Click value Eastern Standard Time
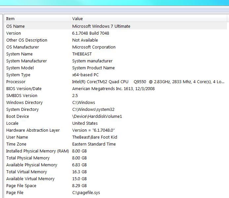 point(94,144)
